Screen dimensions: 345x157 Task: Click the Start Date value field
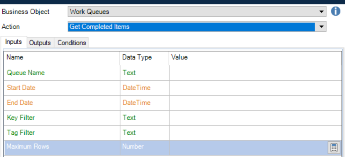(255, 88)
